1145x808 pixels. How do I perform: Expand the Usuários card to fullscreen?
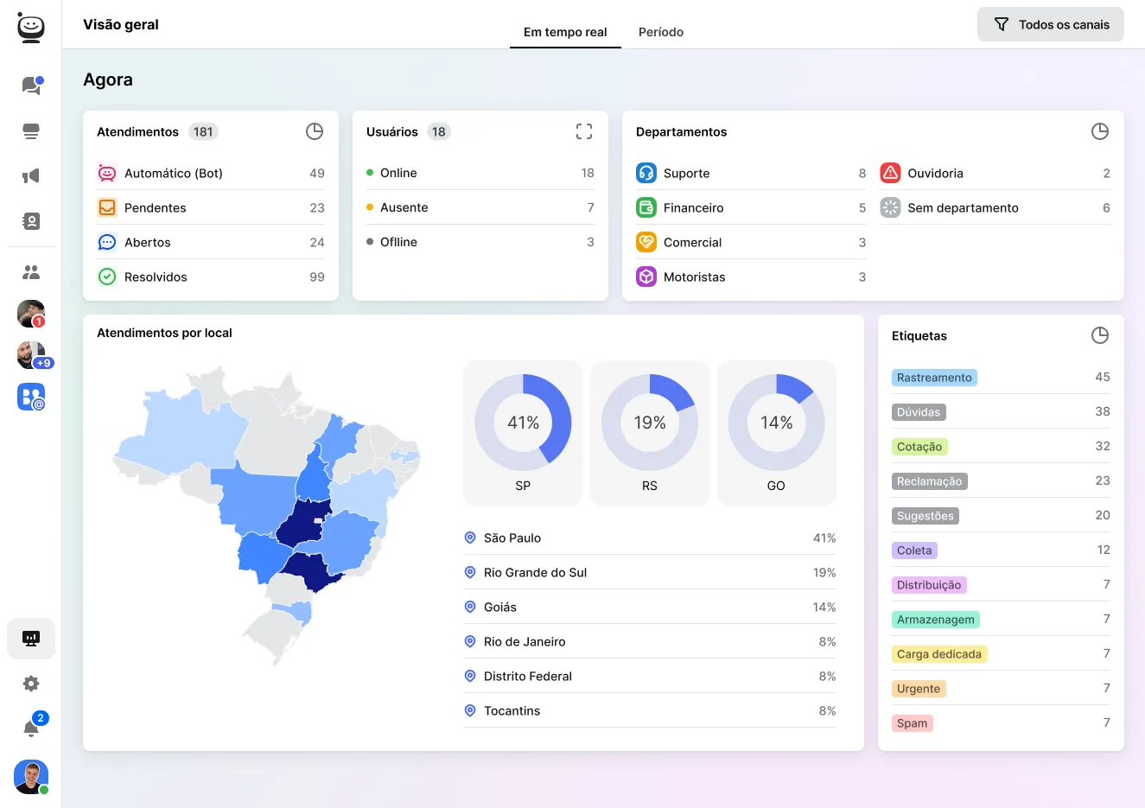tap(584, 130)
